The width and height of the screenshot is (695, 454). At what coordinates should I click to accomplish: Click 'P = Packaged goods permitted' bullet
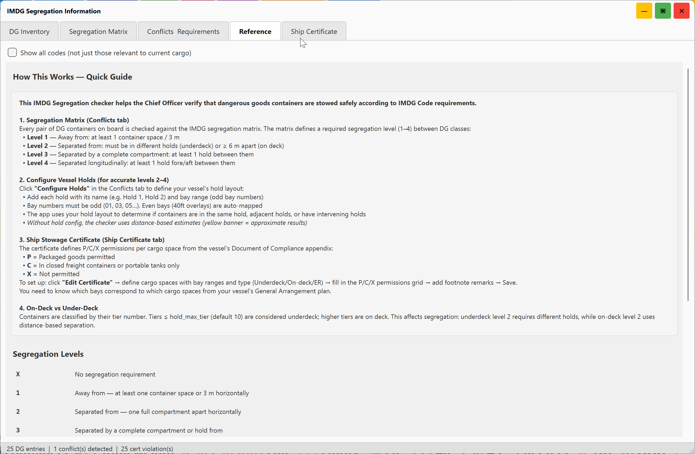69,257
